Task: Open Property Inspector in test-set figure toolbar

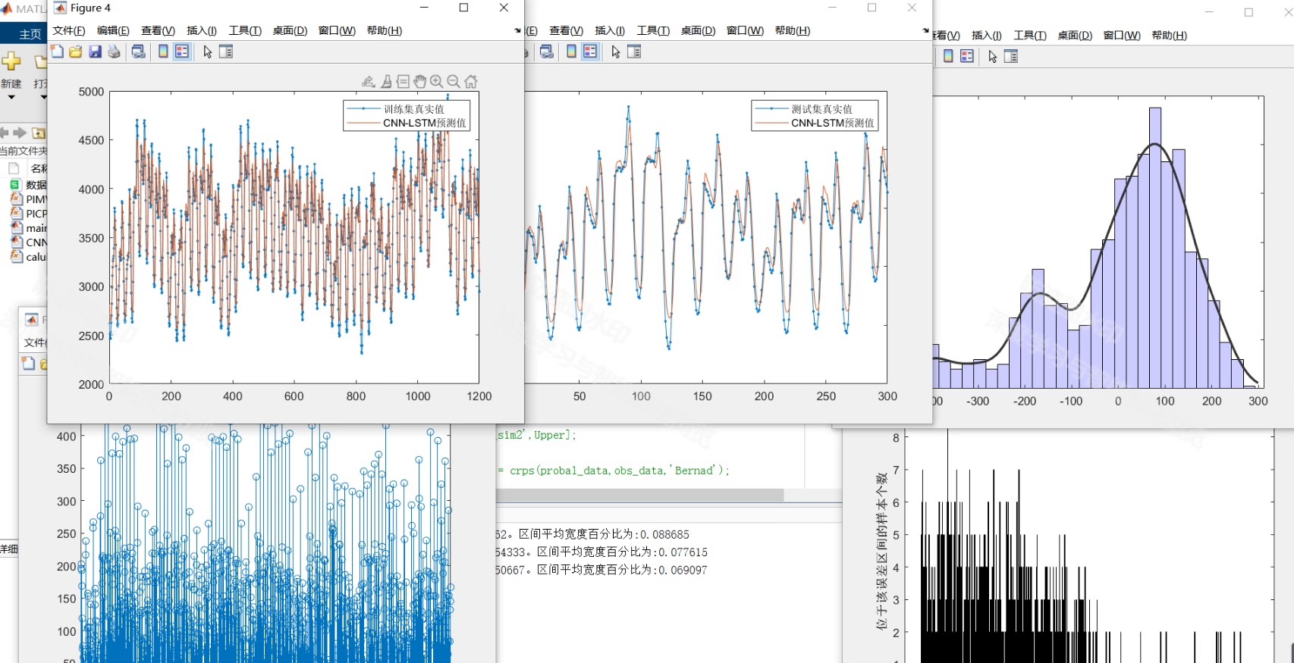Action: coord(634,52)
